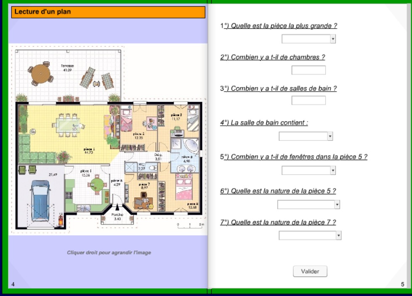Viewport: 412px width, 296px height.
Task: Click the Valider button
Action: [x=310, y=271]
